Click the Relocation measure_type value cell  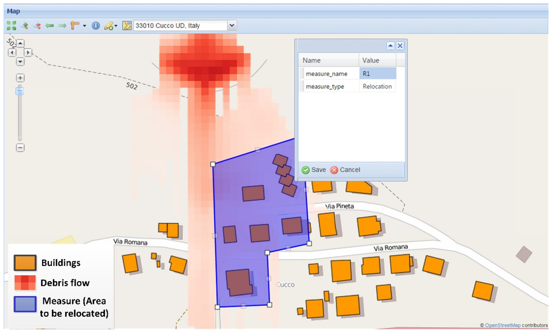pyautogui.click(x=377, y=86)
